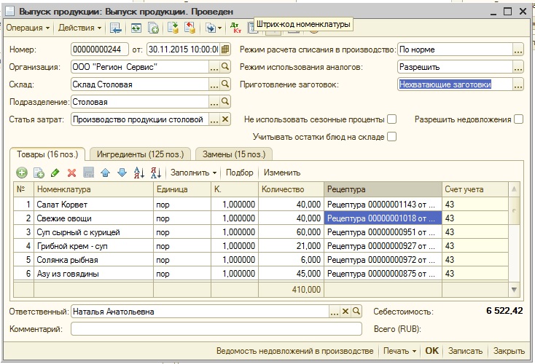Click the Дт/Кт postings icon

click(235, 28)
